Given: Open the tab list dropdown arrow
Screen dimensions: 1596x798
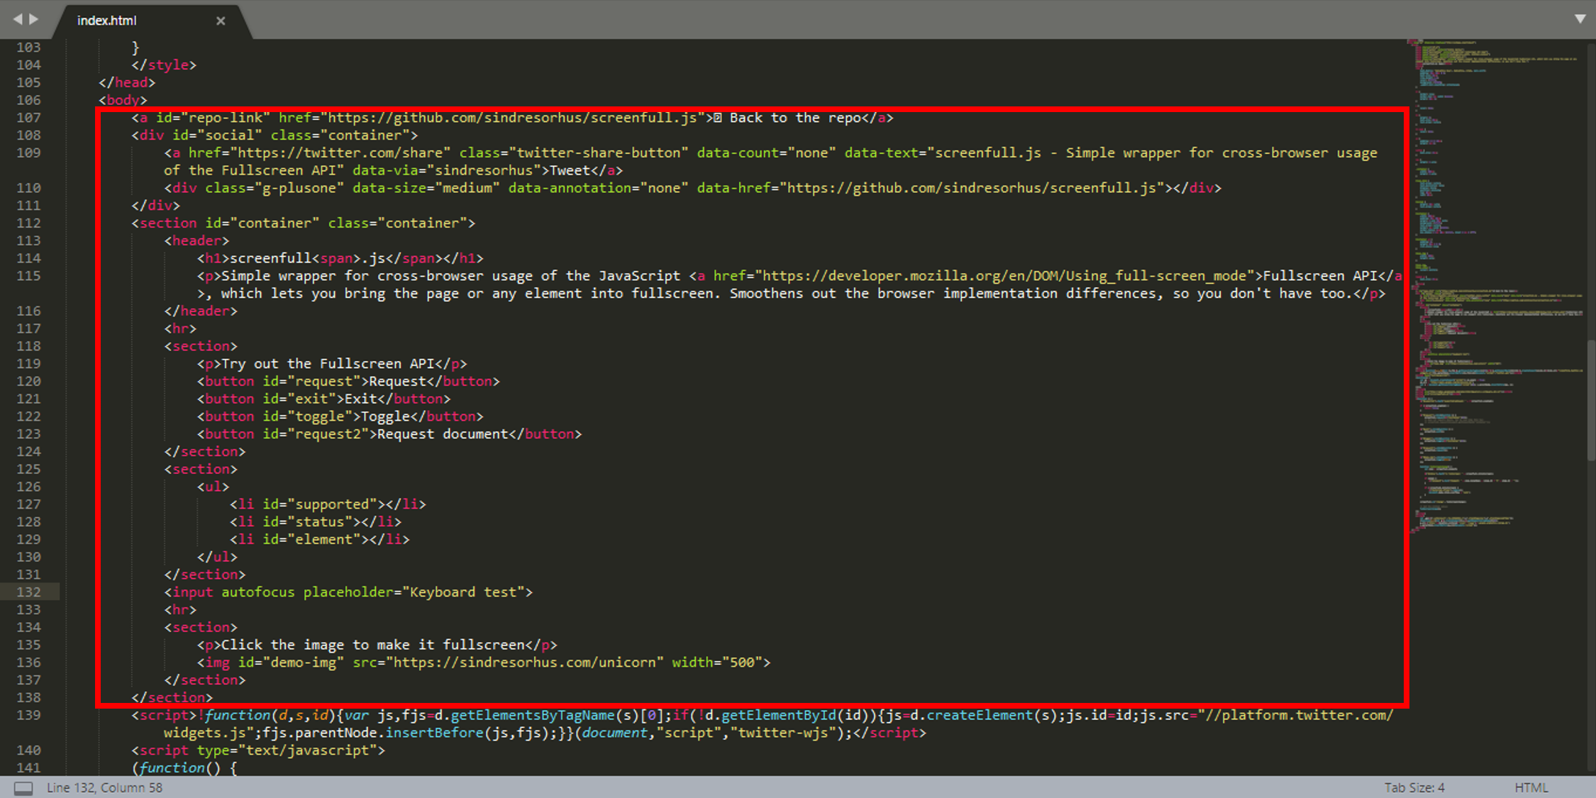Looking at the screenshot, I should [1580, 19].
